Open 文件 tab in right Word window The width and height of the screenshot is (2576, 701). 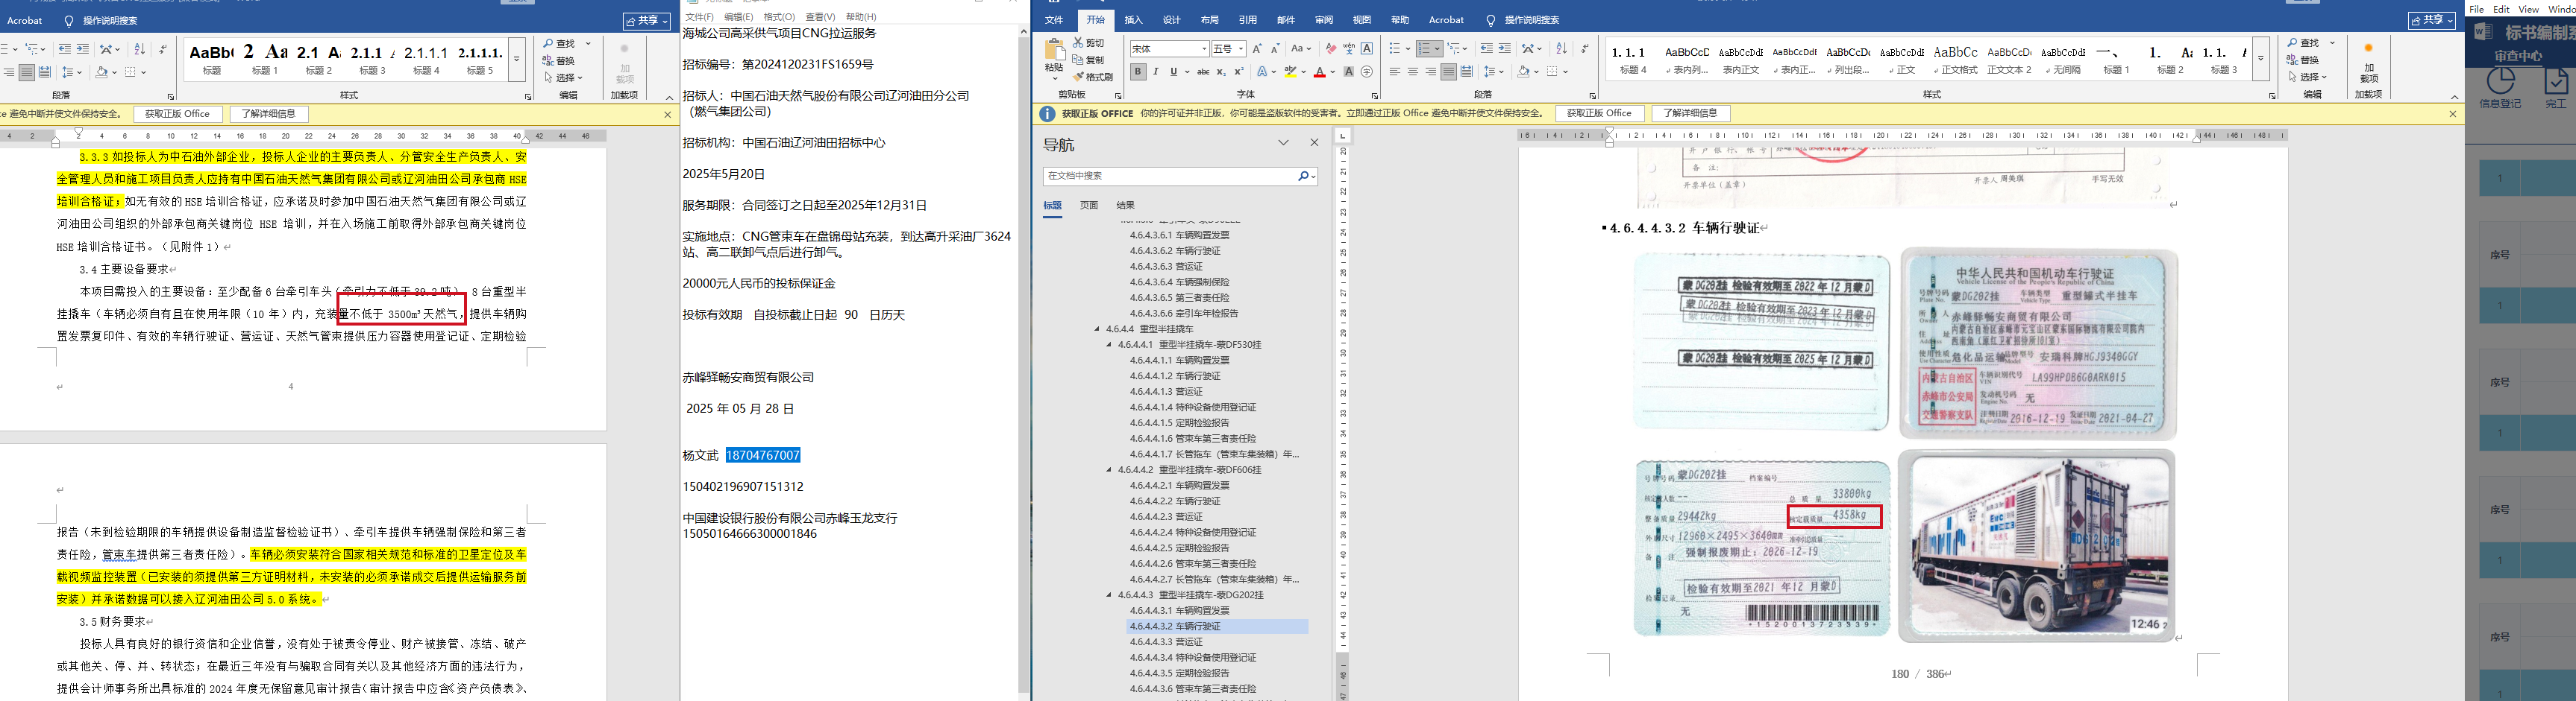coord(1054,20)
